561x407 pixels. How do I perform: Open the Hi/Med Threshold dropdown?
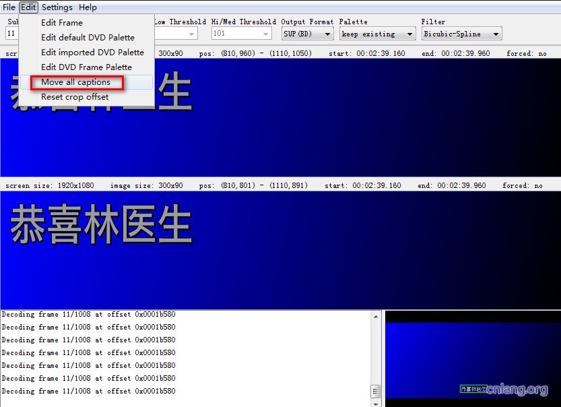coord(266,34)
